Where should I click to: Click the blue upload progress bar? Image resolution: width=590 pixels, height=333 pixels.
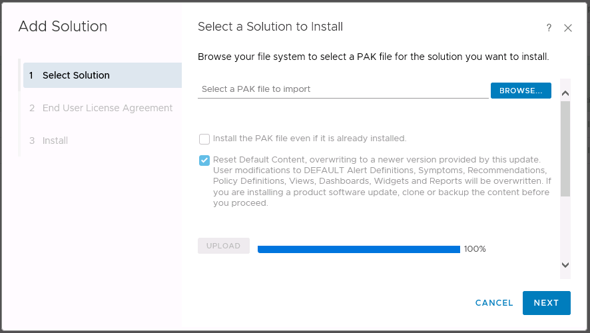pyautogui.click(x=358, y=249)
